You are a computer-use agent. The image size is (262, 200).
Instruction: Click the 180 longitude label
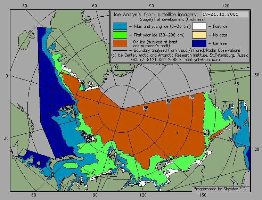pos(255,149)
